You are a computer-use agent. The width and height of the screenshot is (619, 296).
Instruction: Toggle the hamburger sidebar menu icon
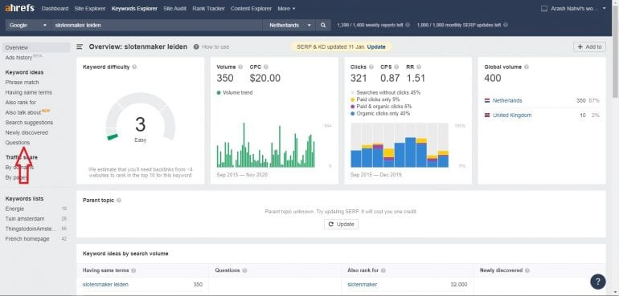80,47
